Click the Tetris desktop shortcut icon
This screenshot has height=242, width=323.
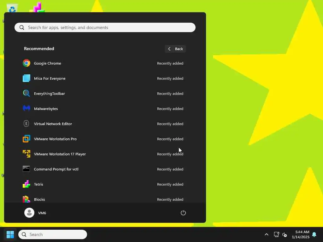click(x=37, y=7)
